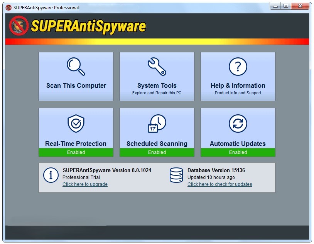Minimize the SUPERAntiSpyware window
This screenshot has height=244, width=314.
275,6
